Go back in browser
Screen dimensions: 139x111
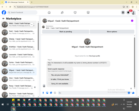(x=3, y=7)
